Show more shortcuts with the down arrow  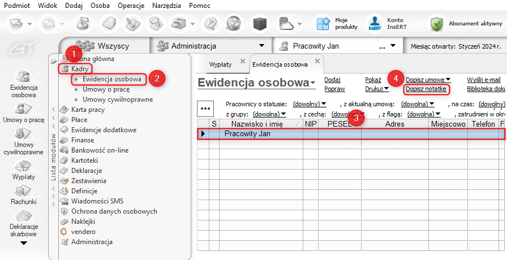point(24,243)
